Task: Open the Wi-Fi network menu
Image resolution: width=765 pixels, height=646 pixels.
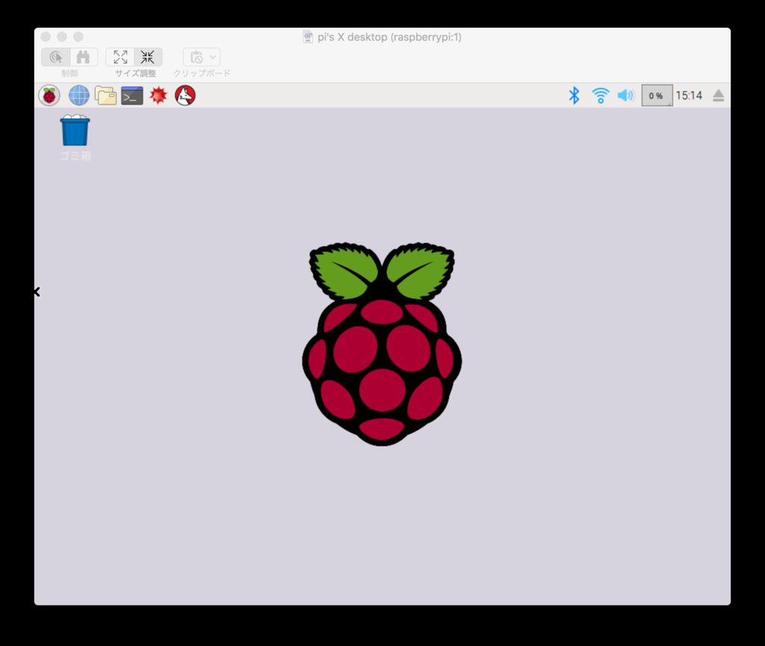Action: click(x=601, y=96)
